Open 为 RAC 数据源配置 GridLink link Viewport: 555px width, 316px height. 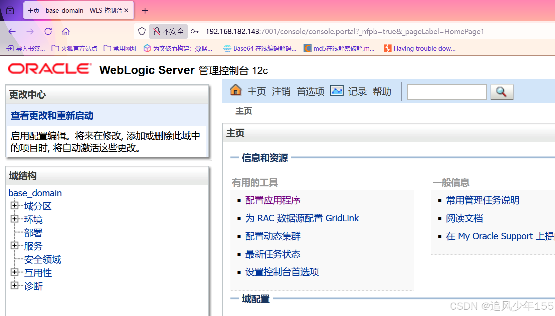[302, 218]
